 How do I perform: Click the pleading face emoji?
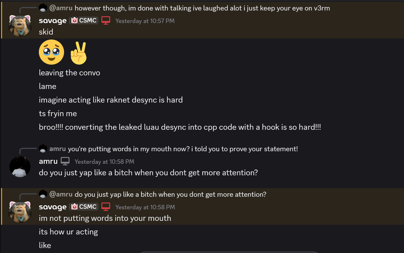[x=51, y=52]
